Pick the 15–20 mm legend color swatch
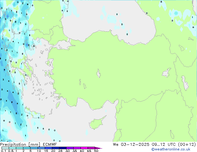 (x=48, y=148)
